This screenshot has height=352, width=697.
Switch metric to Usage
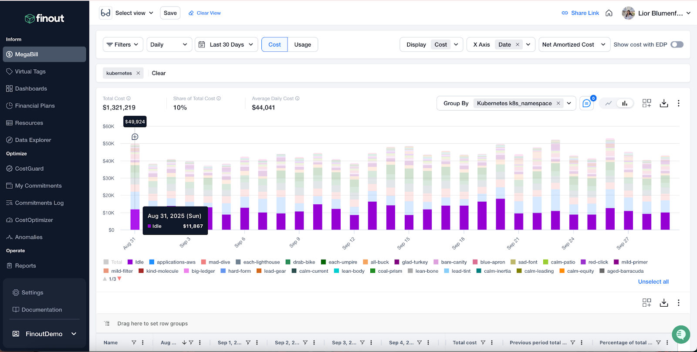302,44
